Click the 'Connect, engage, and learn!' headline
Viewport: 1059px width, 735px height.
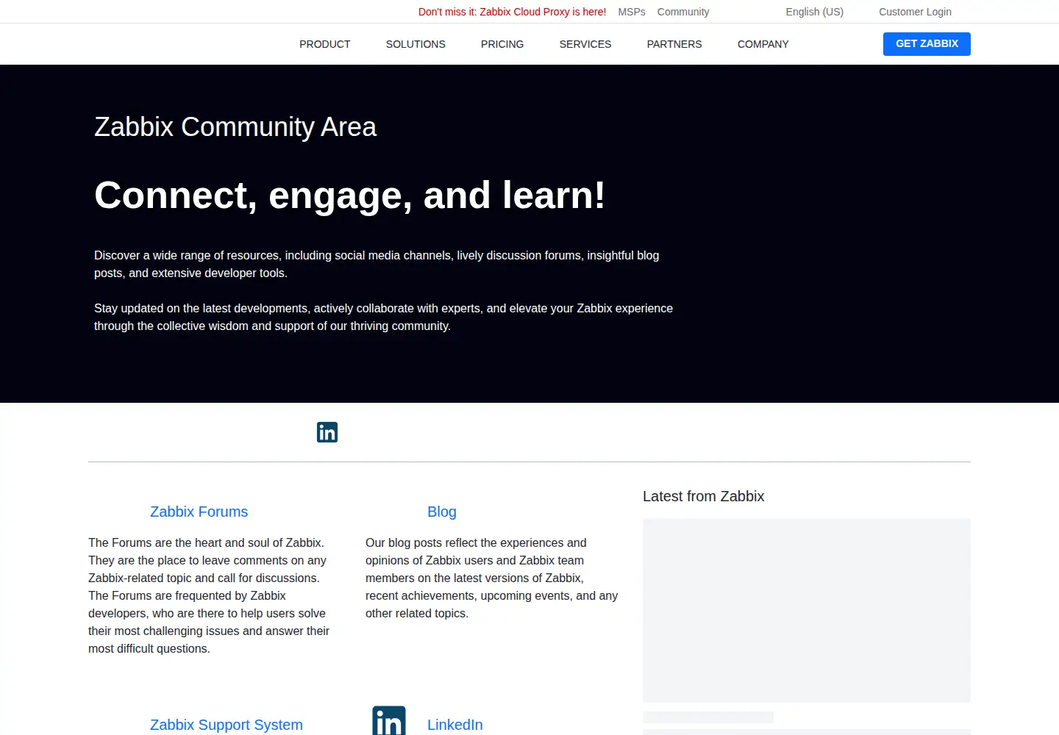point(350,196)
